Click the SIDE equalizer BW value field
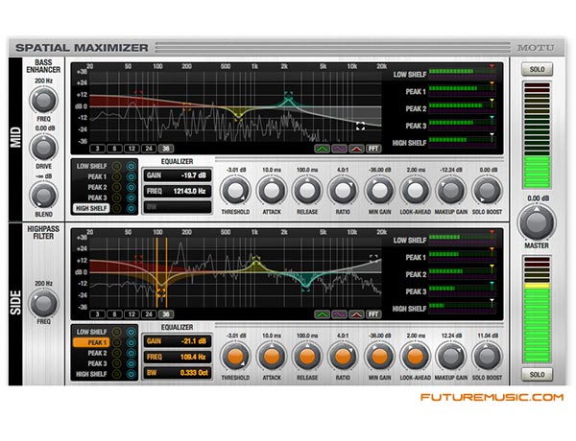576x441 pixels. point(177,373)
